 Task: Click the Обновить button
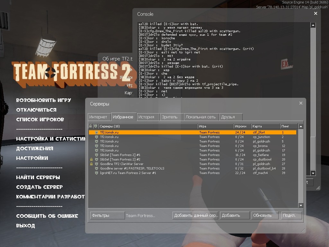point(265,215)
